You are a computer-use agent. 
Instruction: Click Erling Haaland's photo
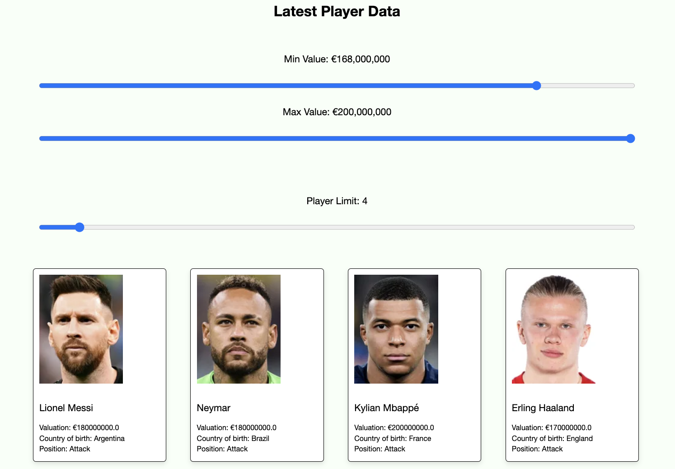553,329
